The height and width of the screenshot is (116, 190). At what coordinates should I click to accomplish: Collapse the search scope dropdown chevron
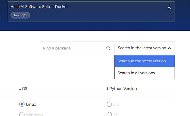169,48
